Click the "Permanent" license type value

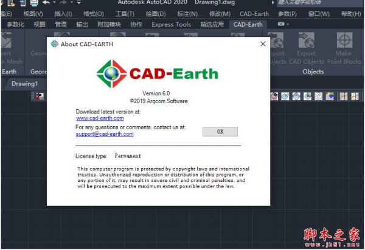(128, 156)
